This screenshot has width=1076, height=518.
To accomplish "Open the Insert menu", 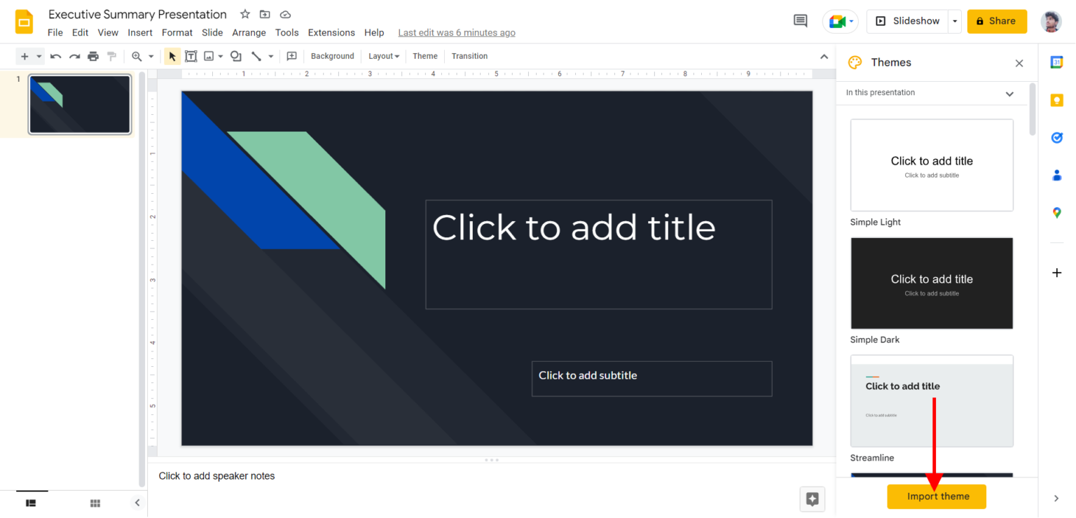I will [x=140, y=32].
